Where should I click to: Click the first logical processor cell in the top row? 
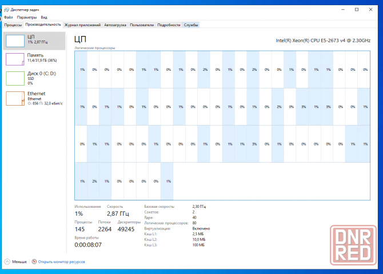pos(81,70)
